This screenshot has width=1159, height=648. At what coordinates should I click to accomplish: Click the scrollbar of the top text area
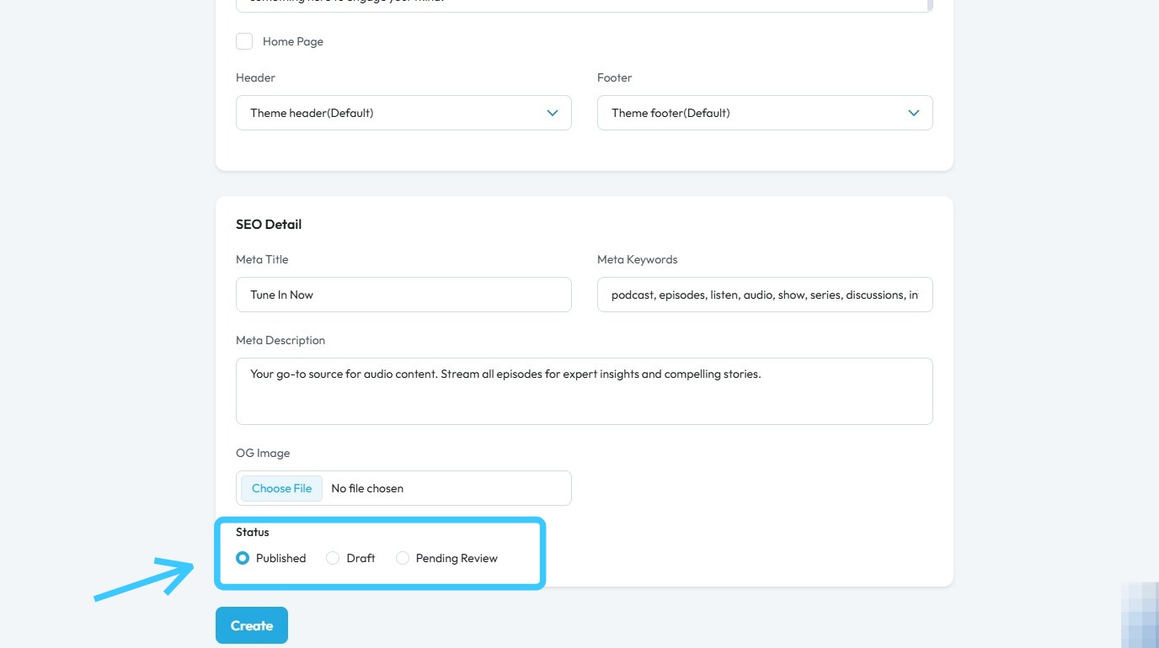929,4
